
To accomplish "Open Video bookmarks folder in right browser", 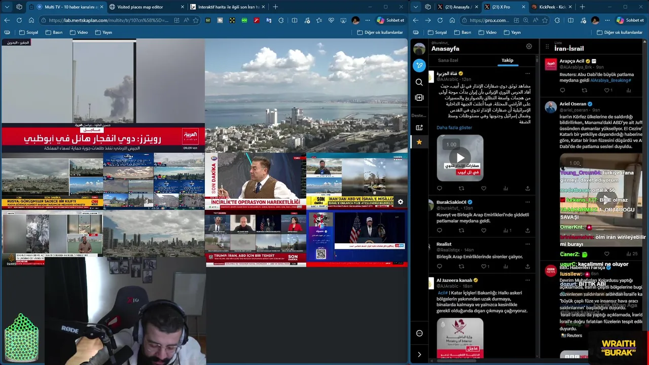I will [x=487, y=32].
